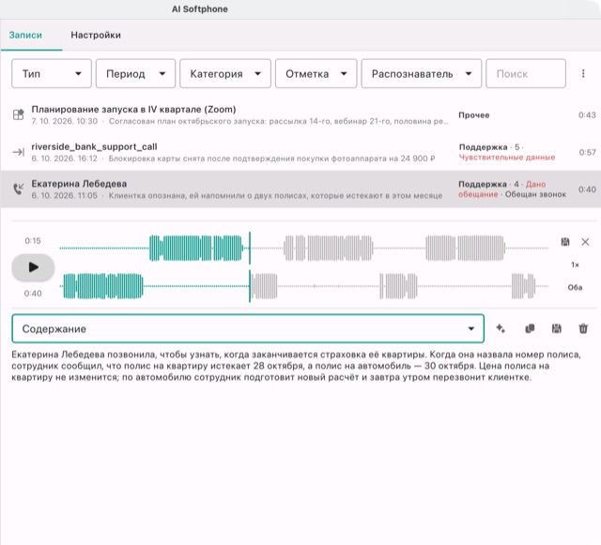Expand the Содержание combo box
601x545 pixels.
pos(248,328)
